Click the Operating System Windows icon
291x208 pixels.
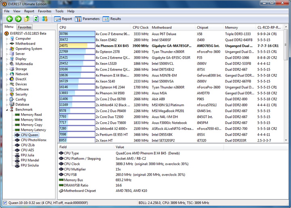click(12, 49)
